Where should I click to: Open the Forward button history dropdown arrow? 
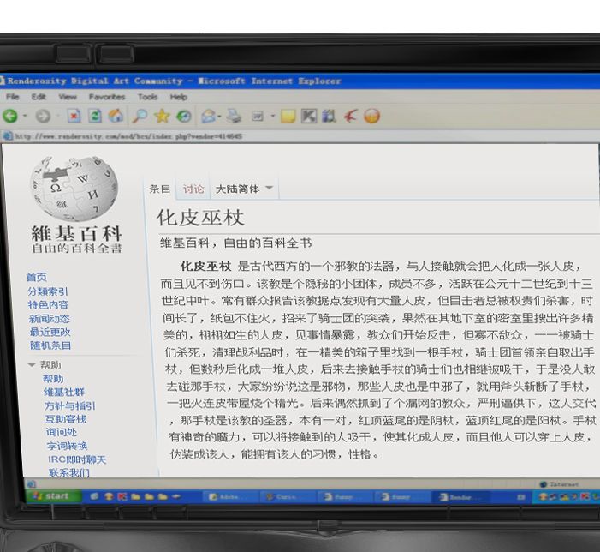coord(58,116)
